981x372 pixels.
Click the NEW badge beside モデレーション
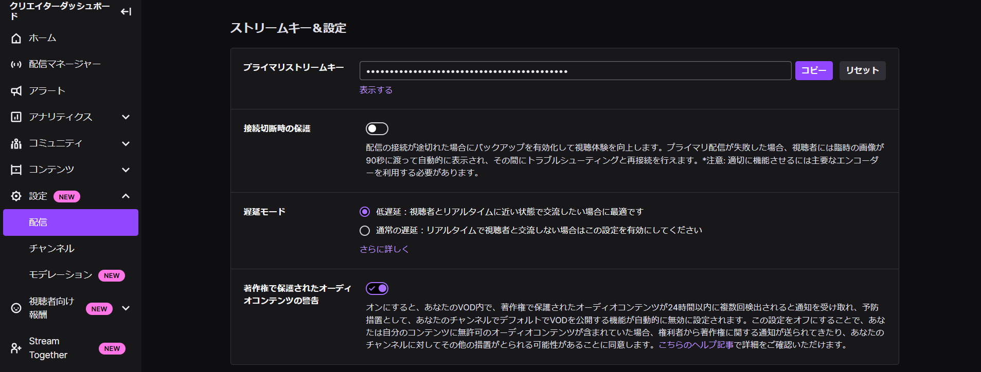pyautogui.click(x=112, y=275)
